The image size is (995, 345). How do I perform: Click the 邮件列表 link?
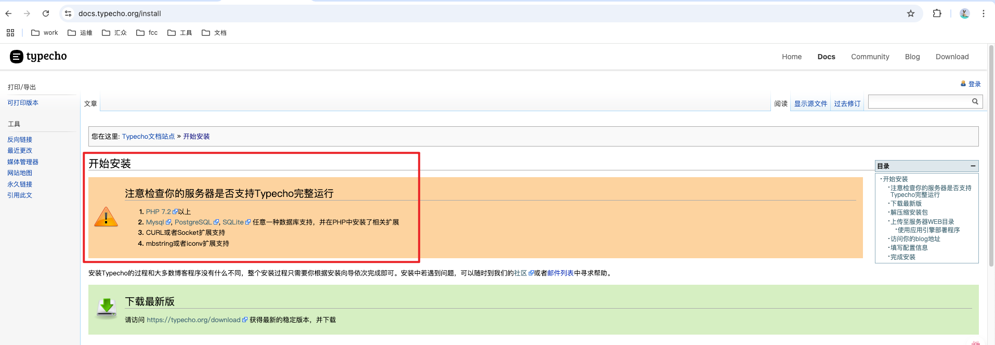[x=560, y=273]
